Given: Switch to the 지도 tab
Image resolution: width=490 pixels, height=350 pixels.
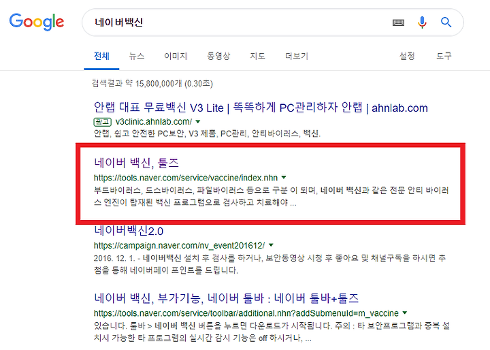Looking at the screenshot, I should click(257, 56).
